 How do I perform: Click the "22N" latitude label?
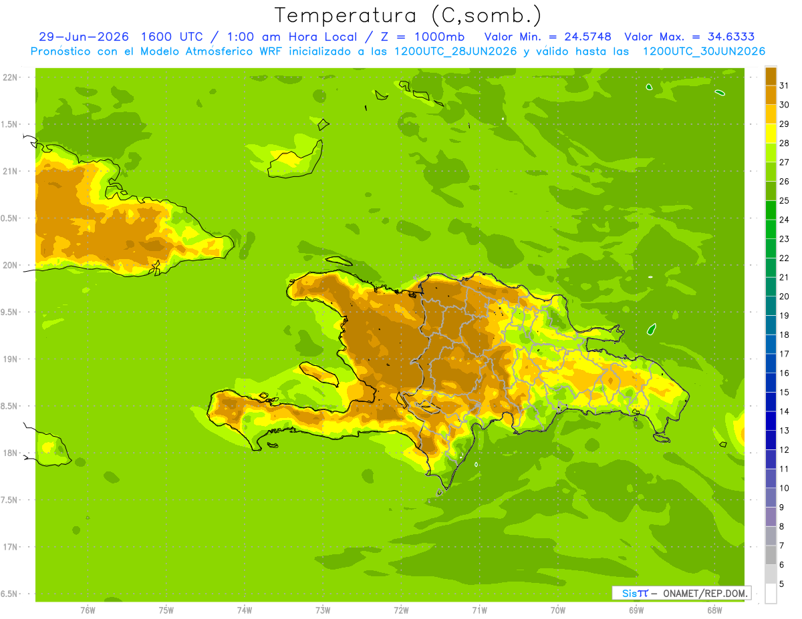(x=10, y=77)
